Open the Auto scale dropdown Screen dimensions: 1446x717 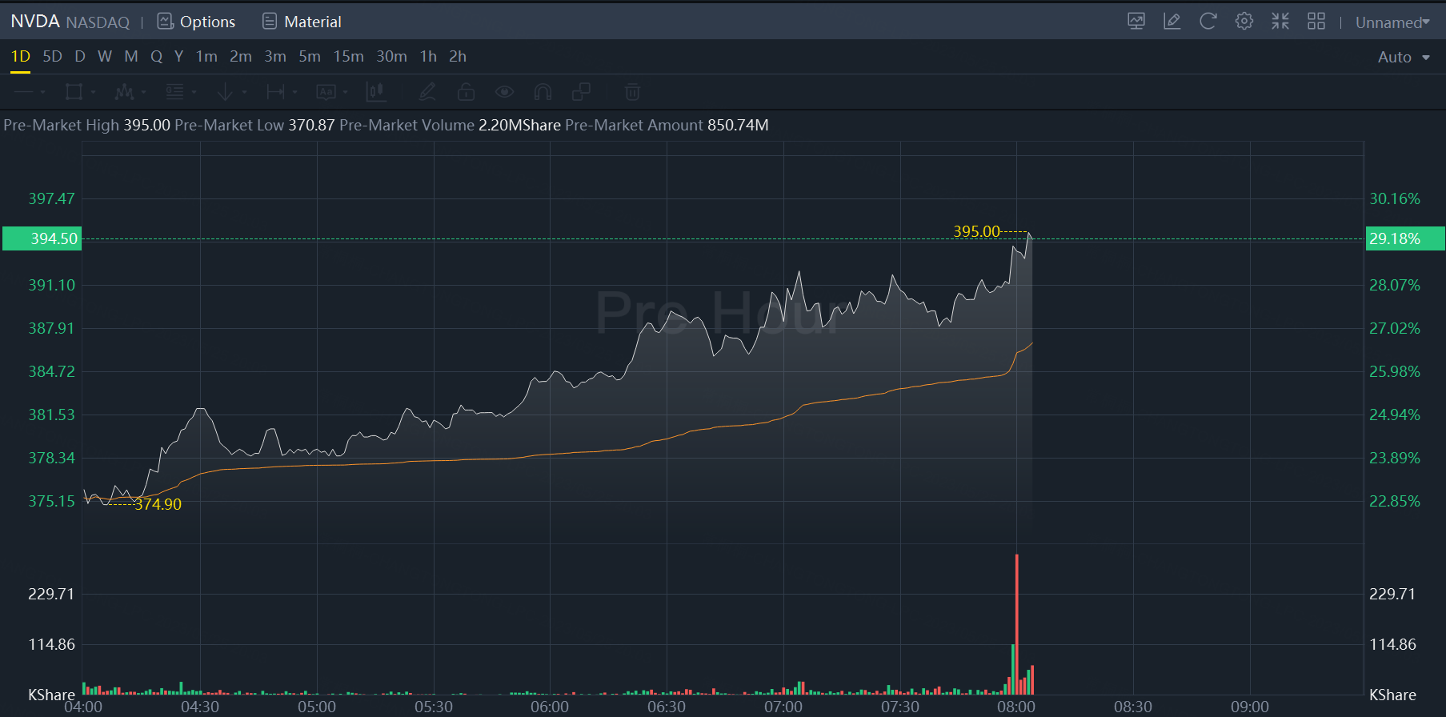tap(1404, 58)
